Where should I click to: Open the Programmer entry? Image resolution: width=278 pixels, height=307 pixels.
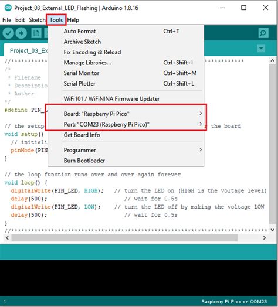tap(126, 150)
